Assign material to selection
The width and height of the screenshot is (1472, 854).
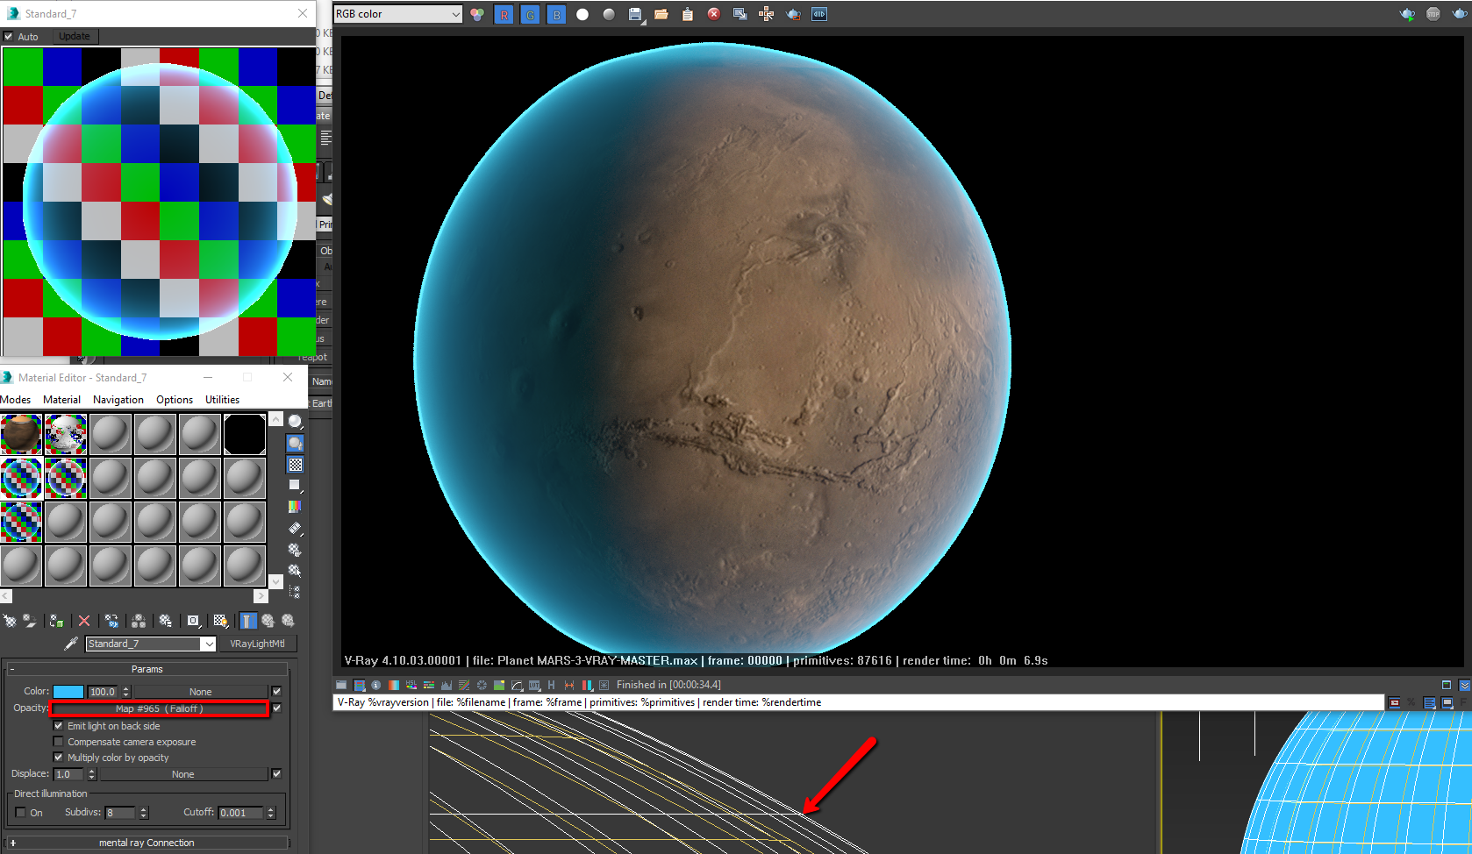[57, 621]
